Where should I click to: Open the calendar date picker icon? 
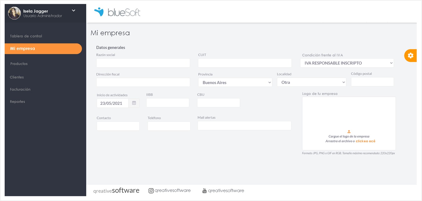[x=134, y=103]
